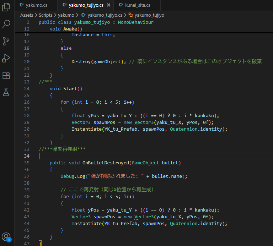273x246 pixels.
Task: Click the class symbol icon in breadcrumb
Action: pyautogui.click(x=131, y=15)
